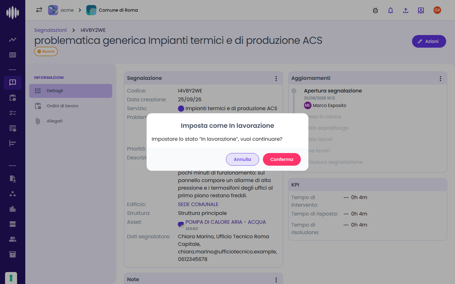
Task: Open the reports feedback icon in sidebar
Action: tap(13, 82)
